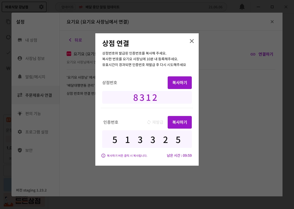This screenshot has width=294, height=209.
Task: Click the won currency icon in left sidebar
Action: pos(8,68)
